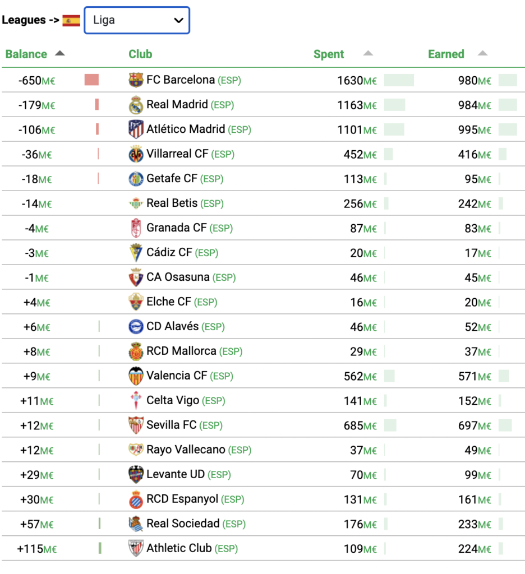Open the Liga league dropdown

click(137, 20)
